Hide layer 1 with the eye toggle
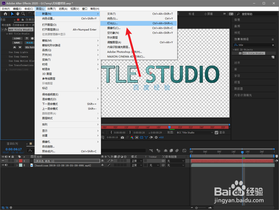The image size is (279, 210). tap(3, 161)
